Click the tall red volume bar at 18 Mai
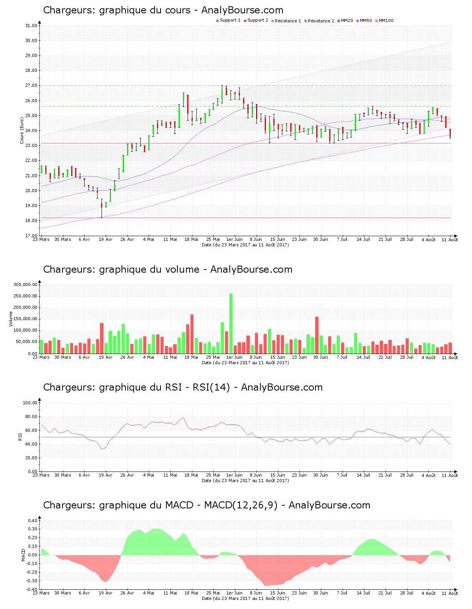 tap(192, 334)
